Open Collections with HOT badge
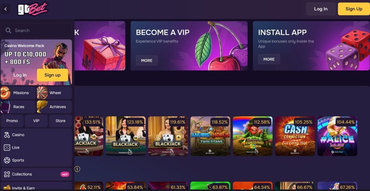Image resolution: width=370 pixels, height=191 pixels. (36, 174)
